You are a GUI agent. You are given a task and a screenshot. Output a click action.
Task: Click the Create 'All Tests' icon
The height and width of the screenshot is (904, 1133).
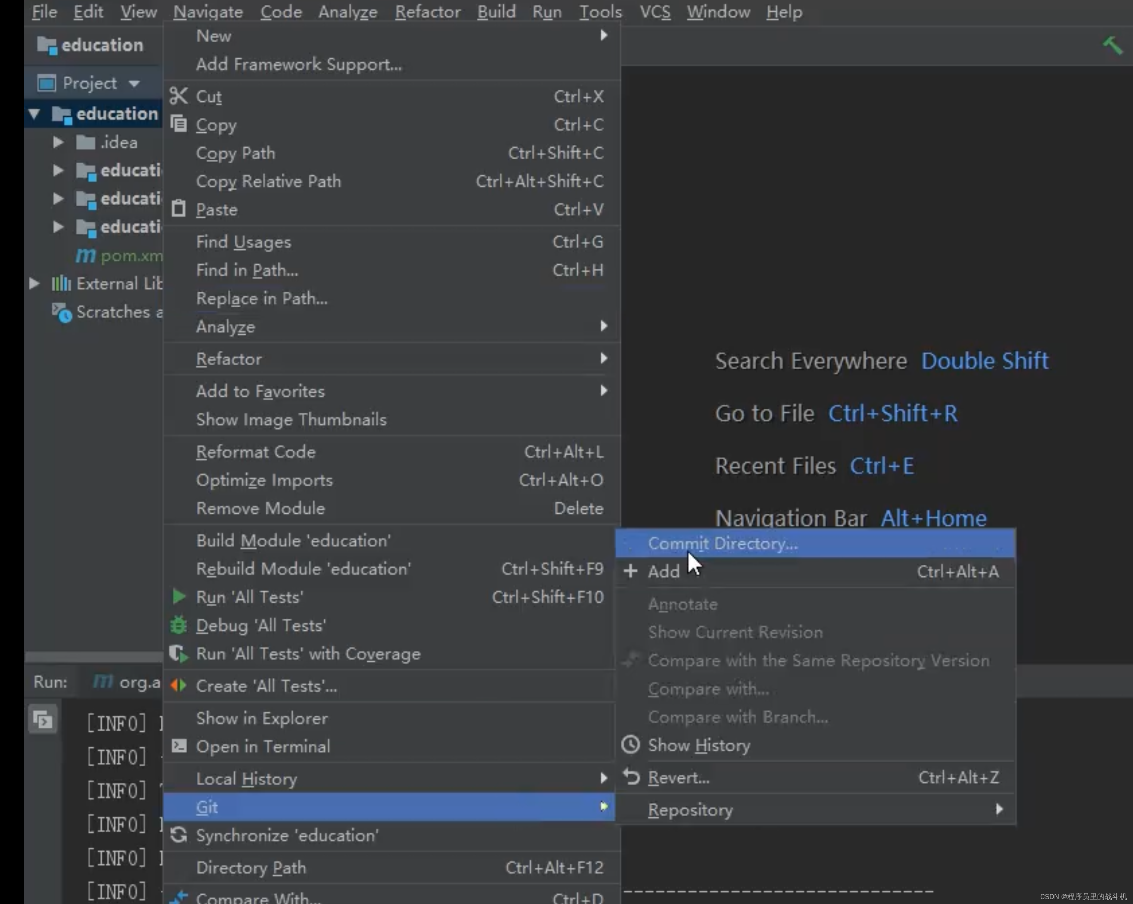179,685
